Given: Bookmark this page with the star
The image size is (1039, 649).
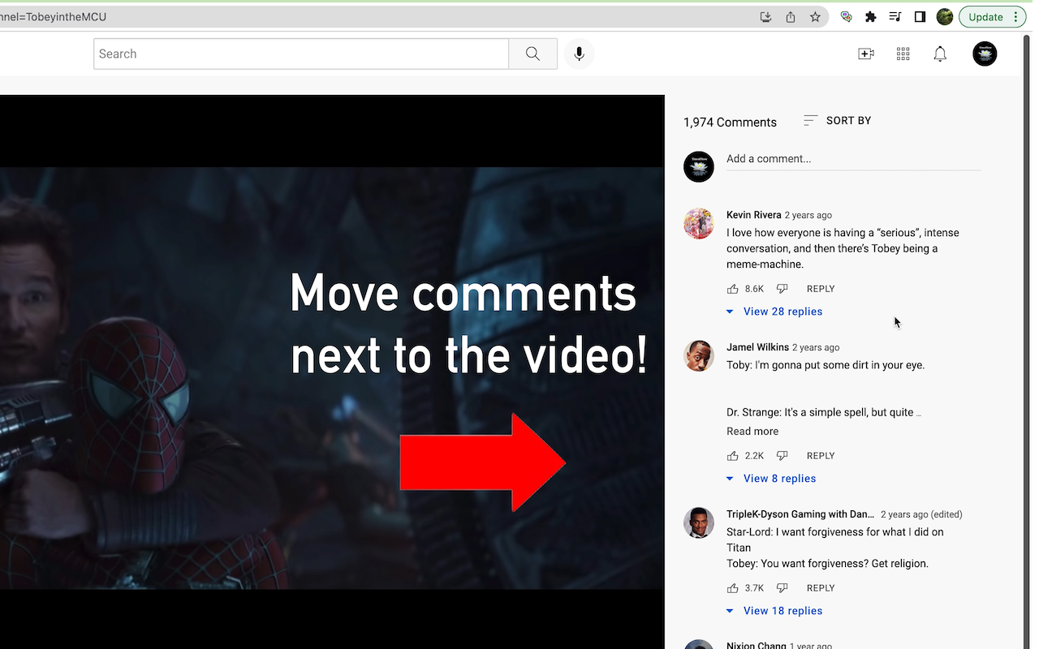Looking at the screenshot, I should pyautogui.click(x=815, y=17).
